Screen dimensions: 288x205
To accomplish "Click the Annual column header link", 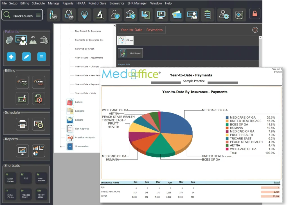I will (276, 183).
